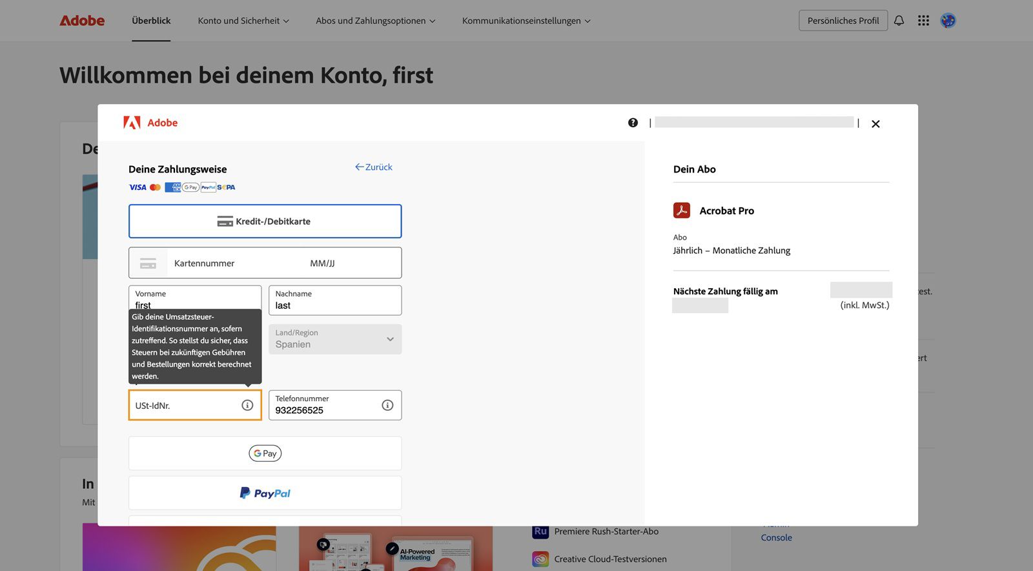The height and width of the screenshot is (571, 1033).
Task: Click the Adobe logo in dialog header
Action: point(150,123)
